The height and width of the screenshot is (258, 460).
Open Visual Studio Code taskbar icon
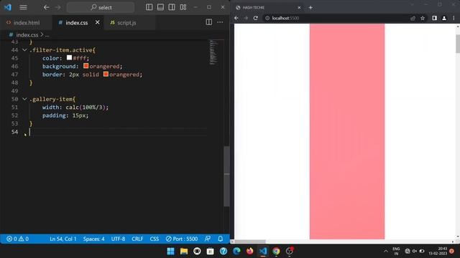263,251
